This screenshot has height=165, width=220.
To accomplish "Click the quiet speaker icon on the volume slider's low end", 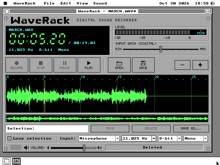I will coord(48,148).
